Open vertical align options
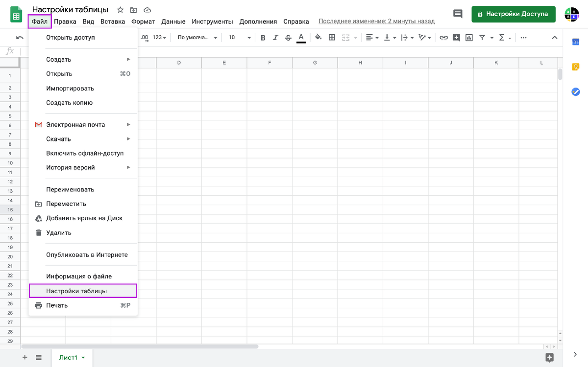The height and width of the screenshot is (367, 588). point(390,37)
